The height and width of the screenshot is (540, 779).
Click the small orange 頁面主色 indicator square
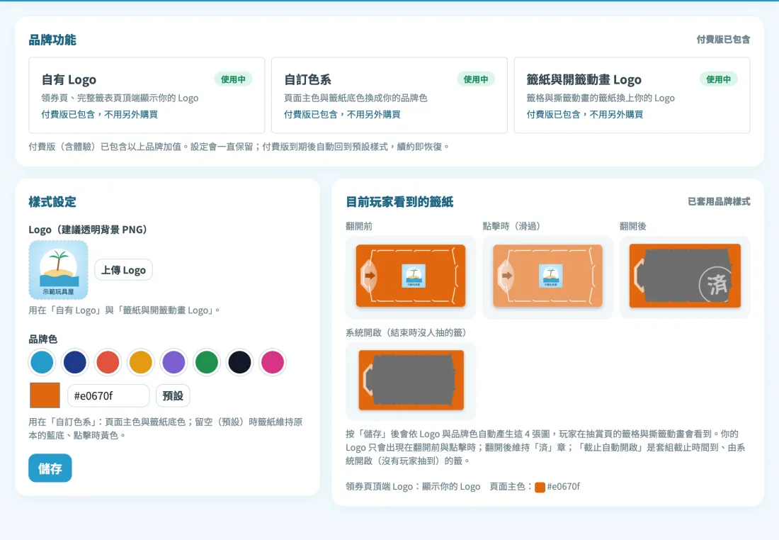[540, 488]
